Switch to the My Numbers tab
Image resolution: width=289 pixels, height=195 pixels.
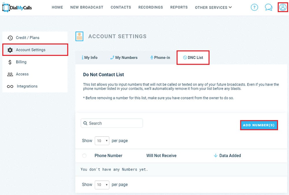click(124, 58)
